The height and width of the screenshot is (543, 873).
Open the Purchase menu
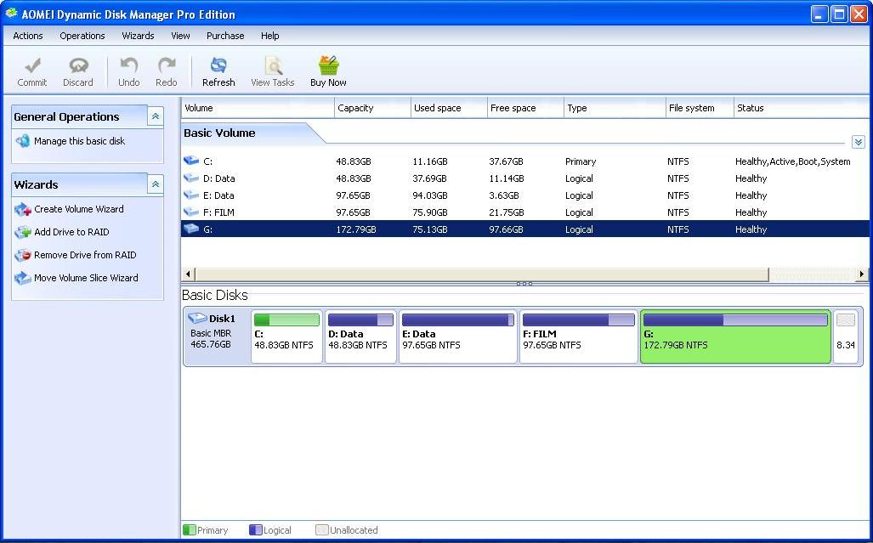pyautogui.click(x=225, y=36)
